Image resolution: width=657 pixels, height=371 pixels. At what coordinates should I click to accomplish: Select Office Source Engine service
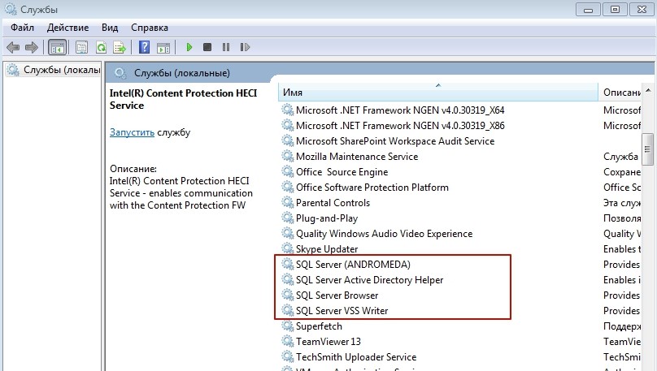click(342, 172)
